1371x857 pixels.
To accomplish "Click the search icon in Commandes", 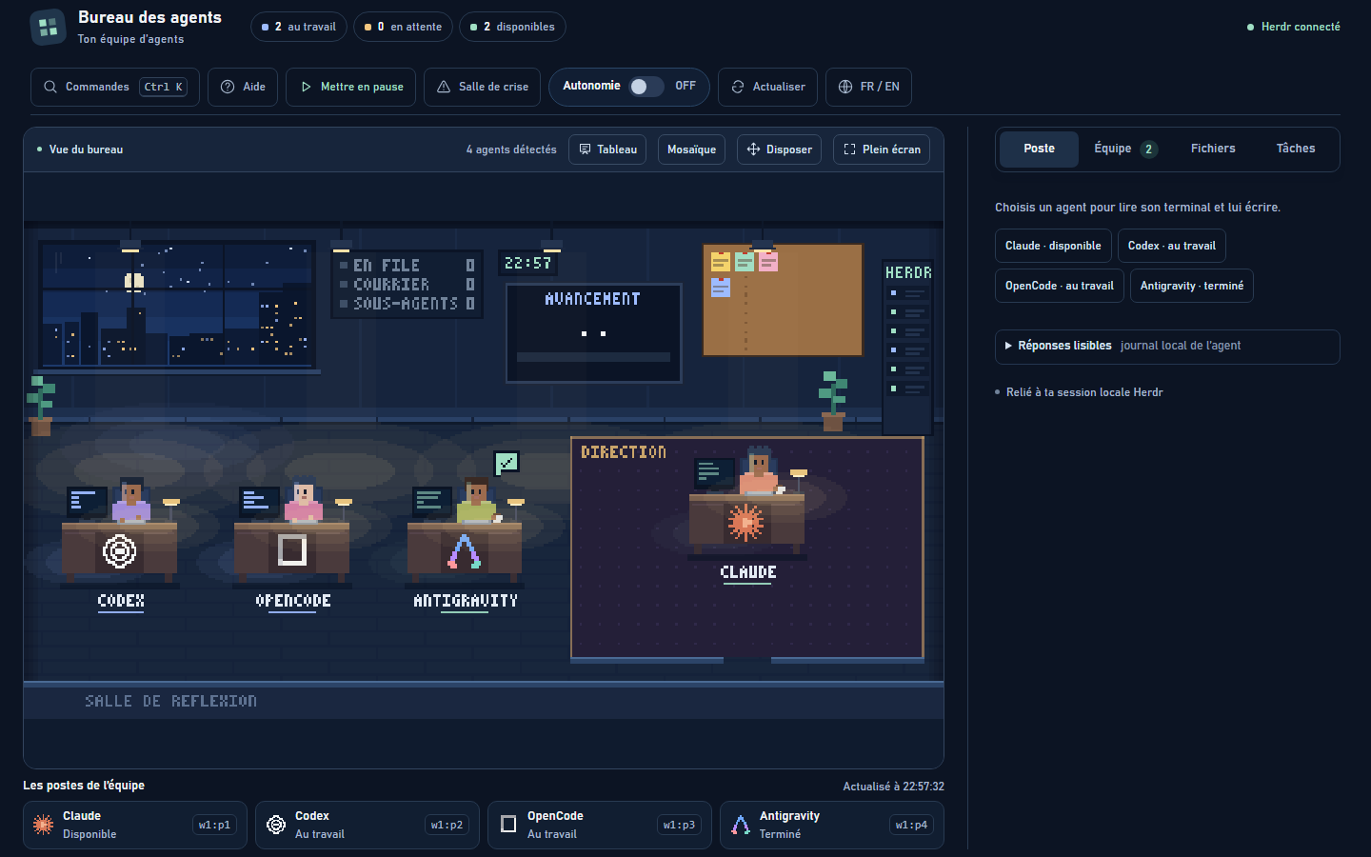I will click(50, 87).
